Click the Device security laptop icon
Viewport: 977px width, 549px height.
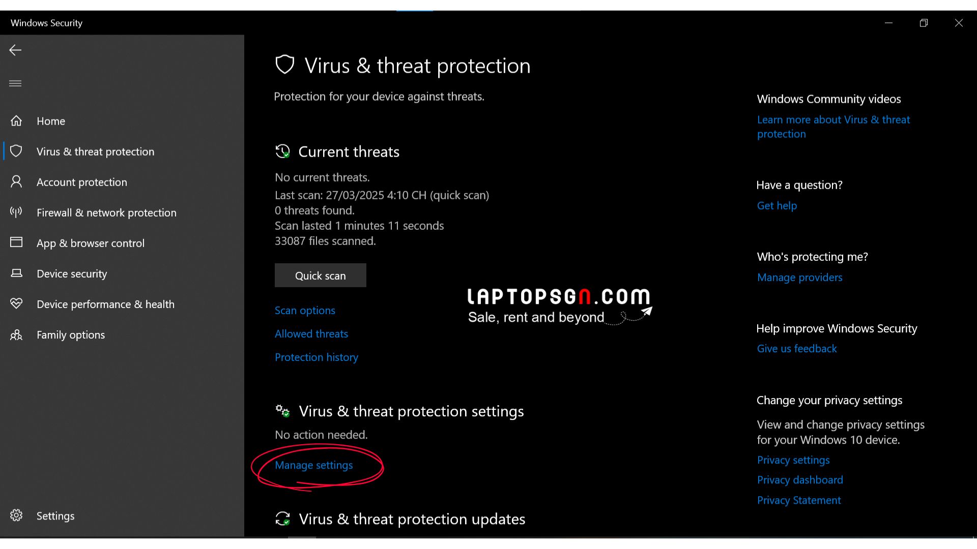[16, 273]
